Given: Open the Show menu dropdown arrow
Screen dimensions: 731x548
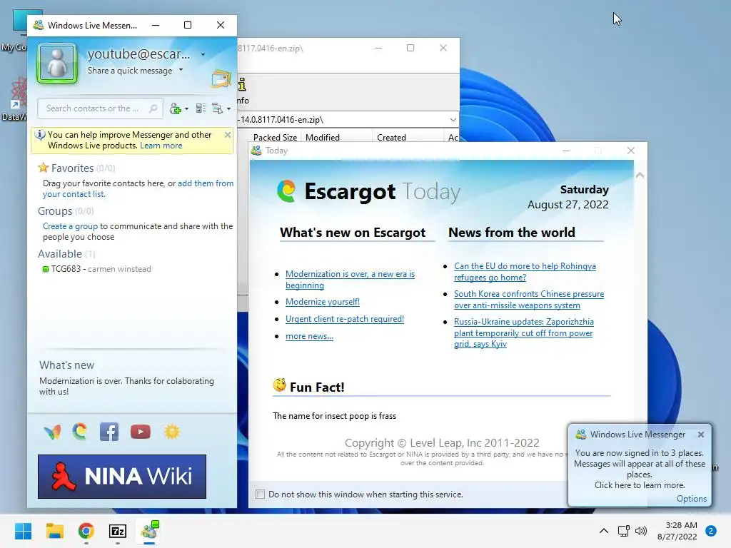Looking at the screenshot, I should point(228,108).
